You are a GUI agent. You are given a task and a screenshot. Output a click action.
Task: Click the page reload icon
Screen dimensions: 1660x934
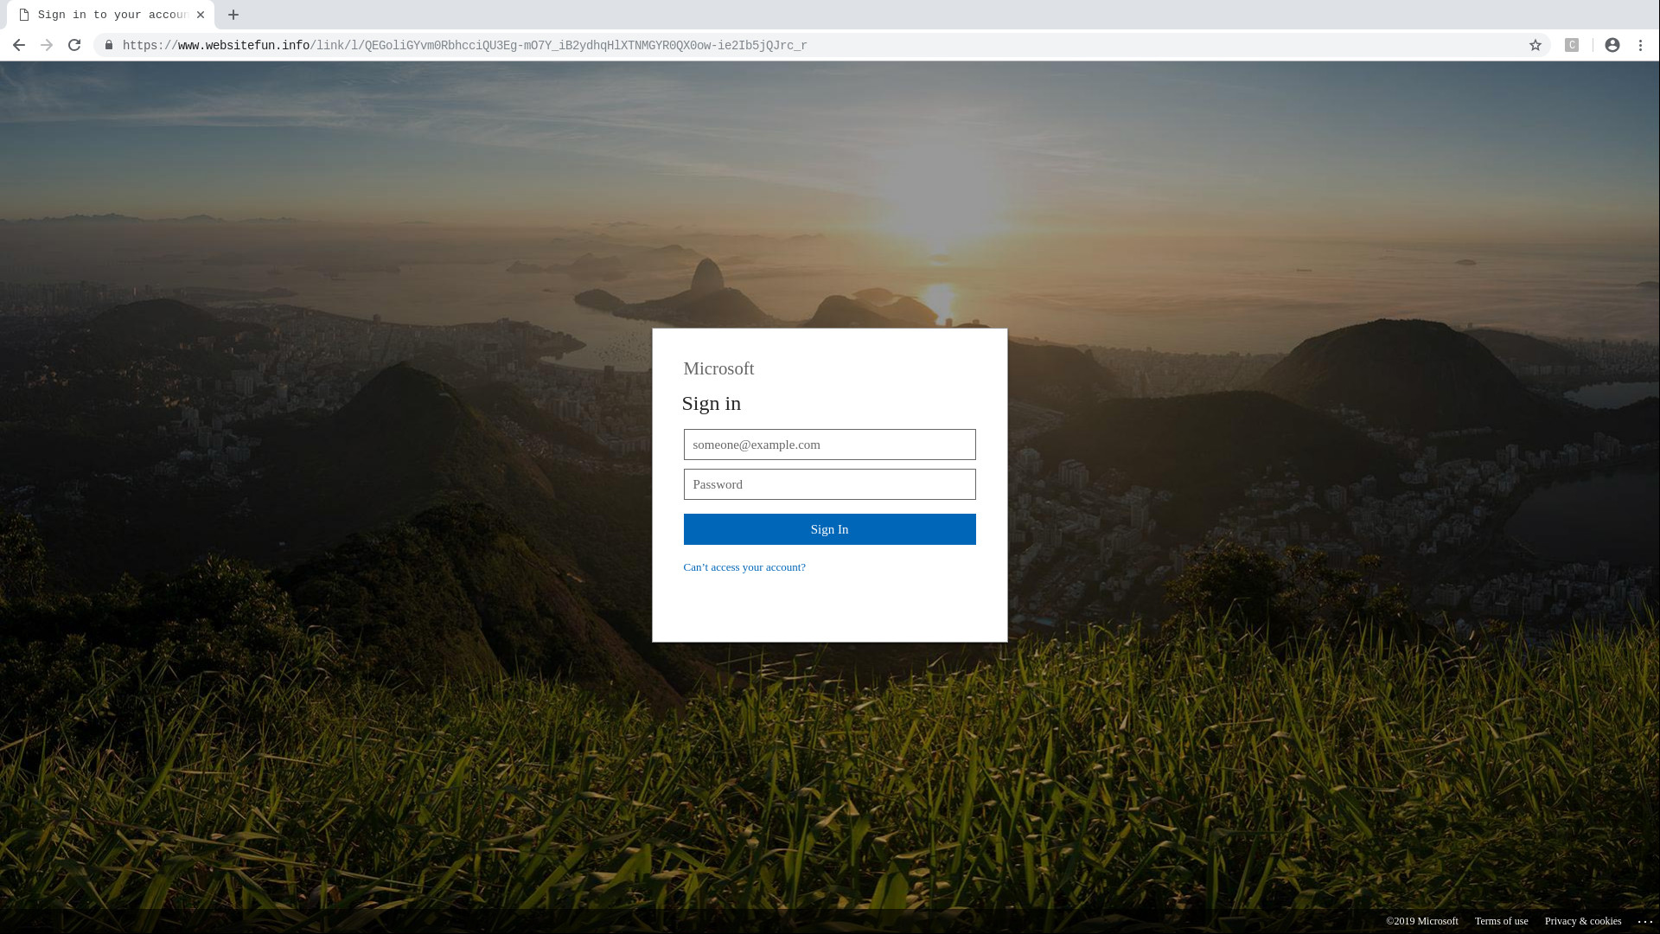coord(74,44)
